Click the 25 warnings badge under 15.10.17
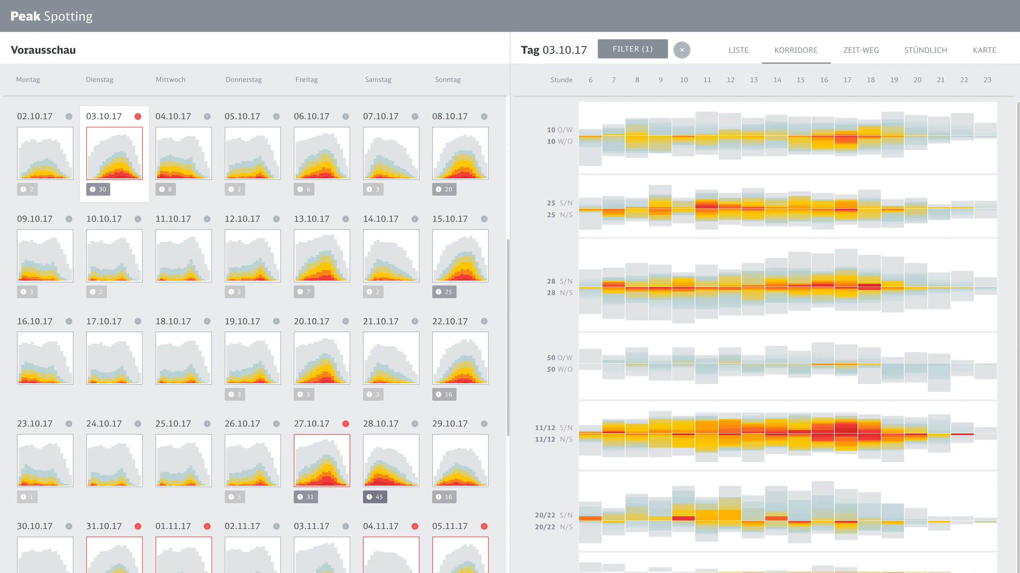1020x573 pixels. tap(444, 292)
